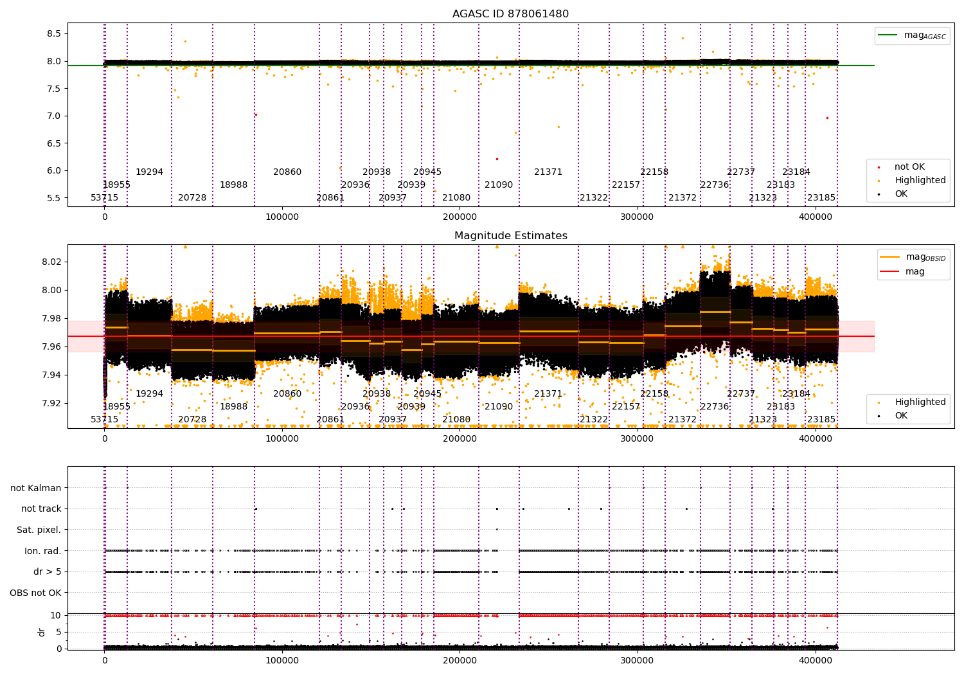Screen dimensions: 964x675
Task: Click OBSID label 20861 in Magnitude Estimates plot
Action: tap(330, 420)
